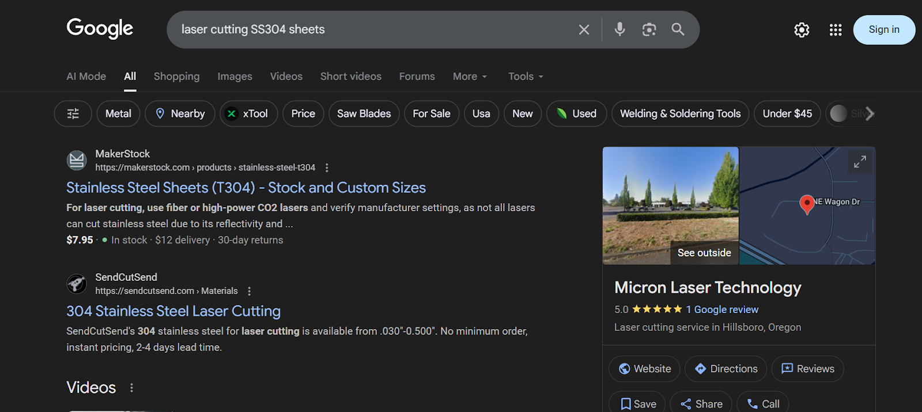Open more options for SendCutSend result

pos(249,291)
